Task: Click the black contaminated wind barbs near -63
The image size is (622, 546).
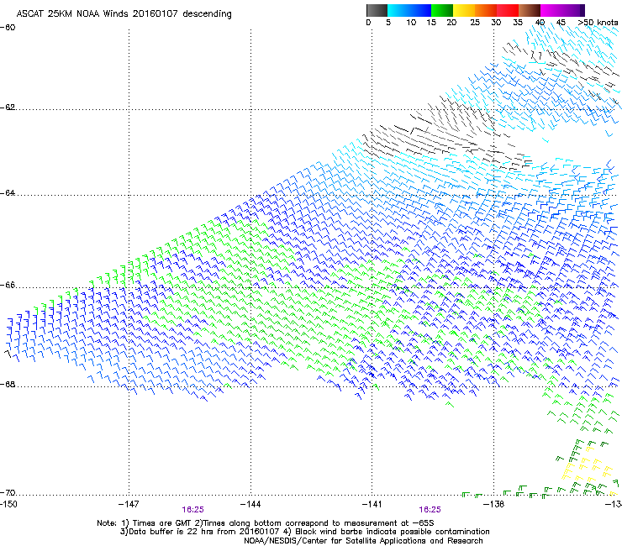Action: (445, 134)
